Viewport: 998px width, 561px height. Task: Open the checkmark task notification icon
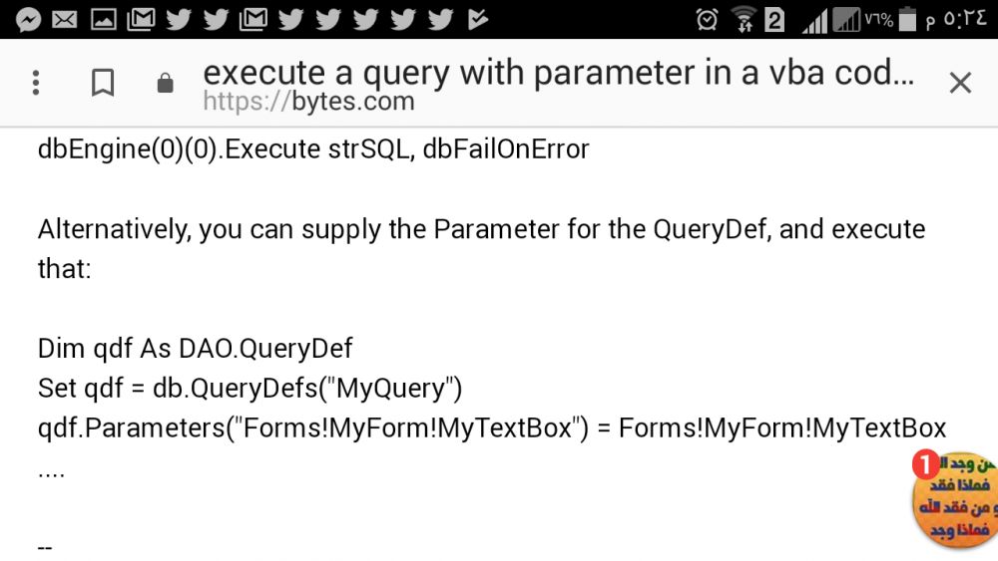[x=477, y=20]
